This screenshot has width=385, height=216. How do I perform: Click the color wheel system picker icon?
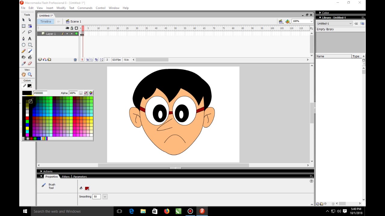91,93
